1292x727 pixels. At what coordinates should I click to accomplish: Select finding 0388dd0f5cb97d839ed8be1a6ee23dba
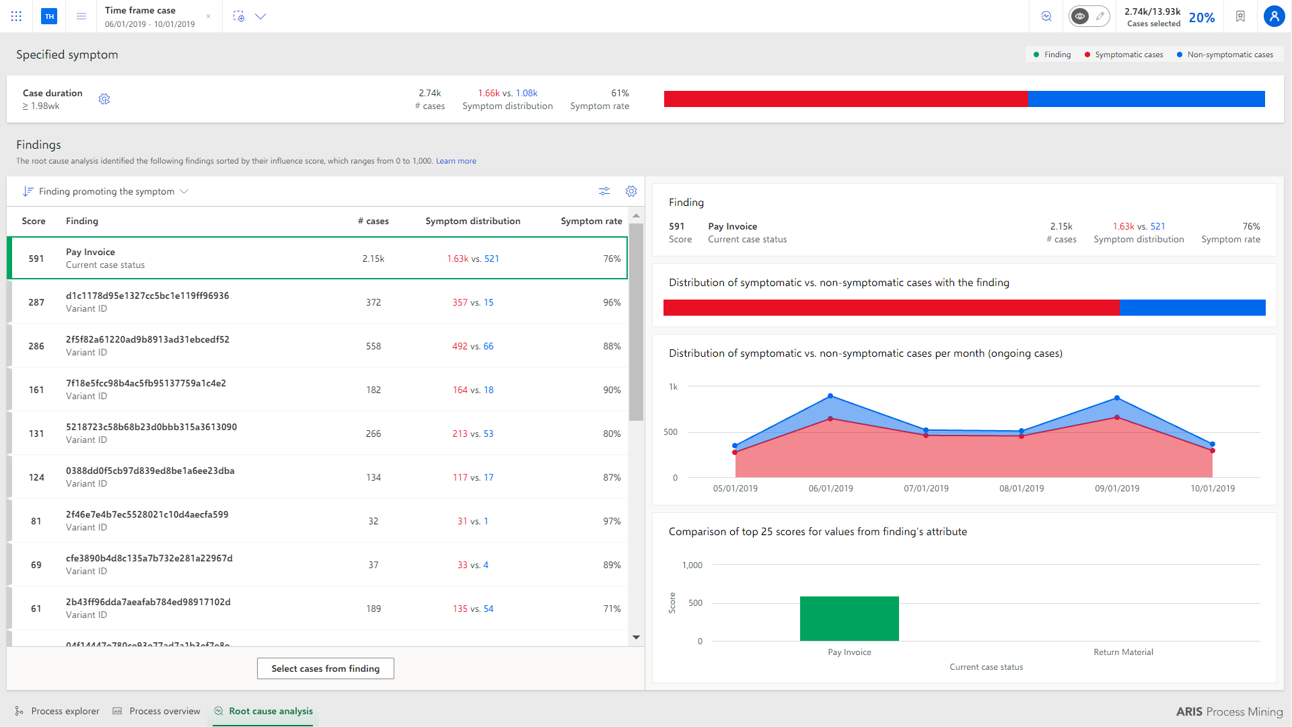318,477
